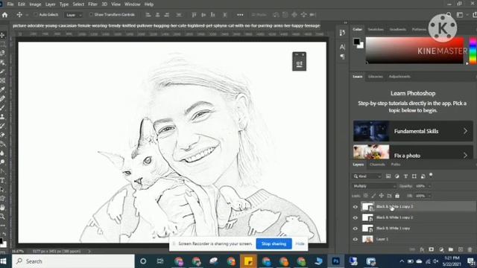
Task: Switch to the Swatches tab
Action: pos(376,30)
